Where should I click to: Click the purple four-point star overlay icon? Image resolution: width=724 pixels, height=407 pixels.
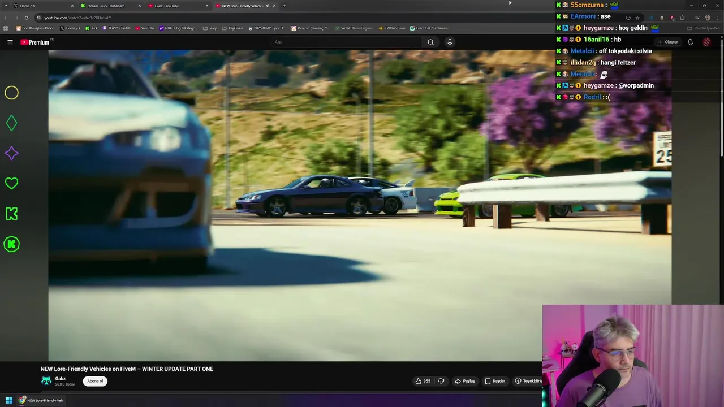11,153
